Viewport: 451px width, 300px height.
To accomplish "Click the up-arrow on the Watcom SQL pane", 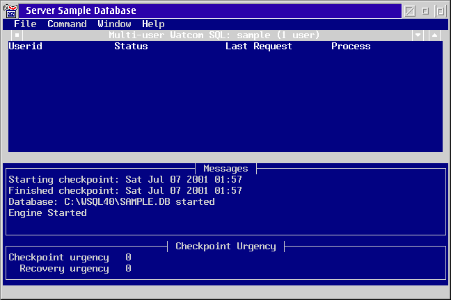I will [x=434, y=35].
